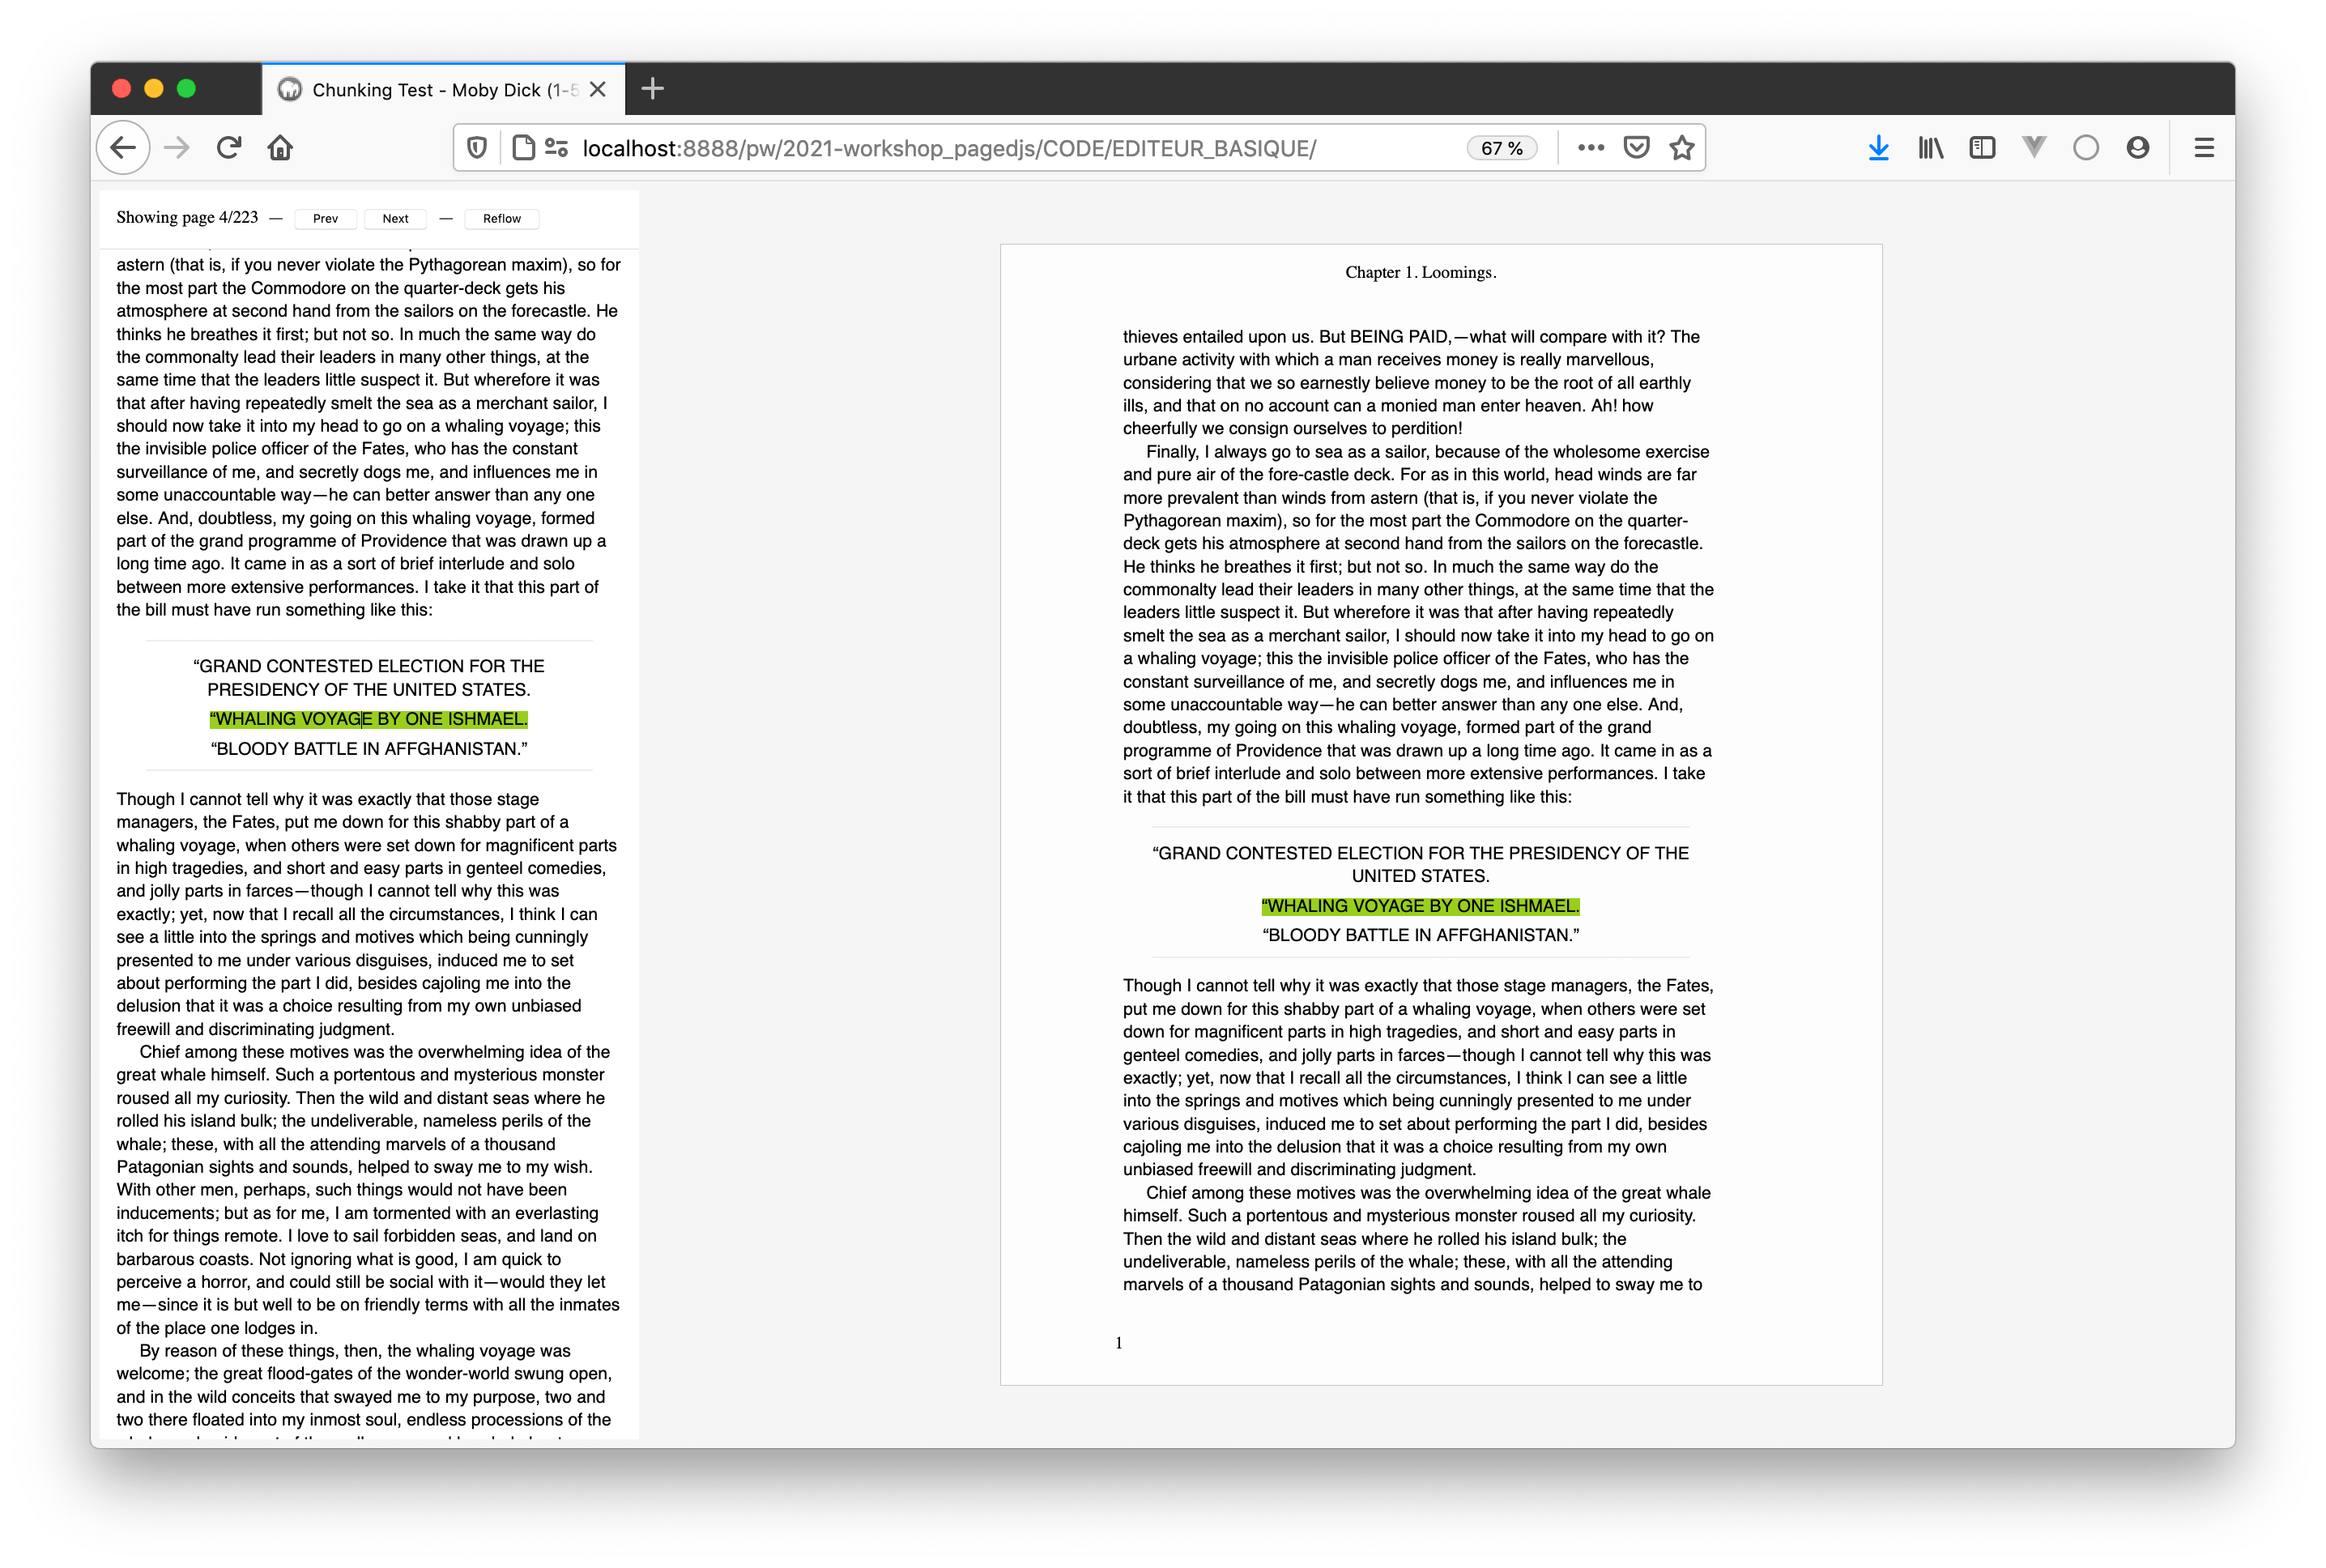2326x1568 pixels.
Task: Click the Next page button
Action: pyautogui.click(x=395, y=218)
